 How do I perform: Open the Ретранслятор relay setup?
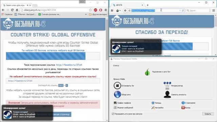173,86
